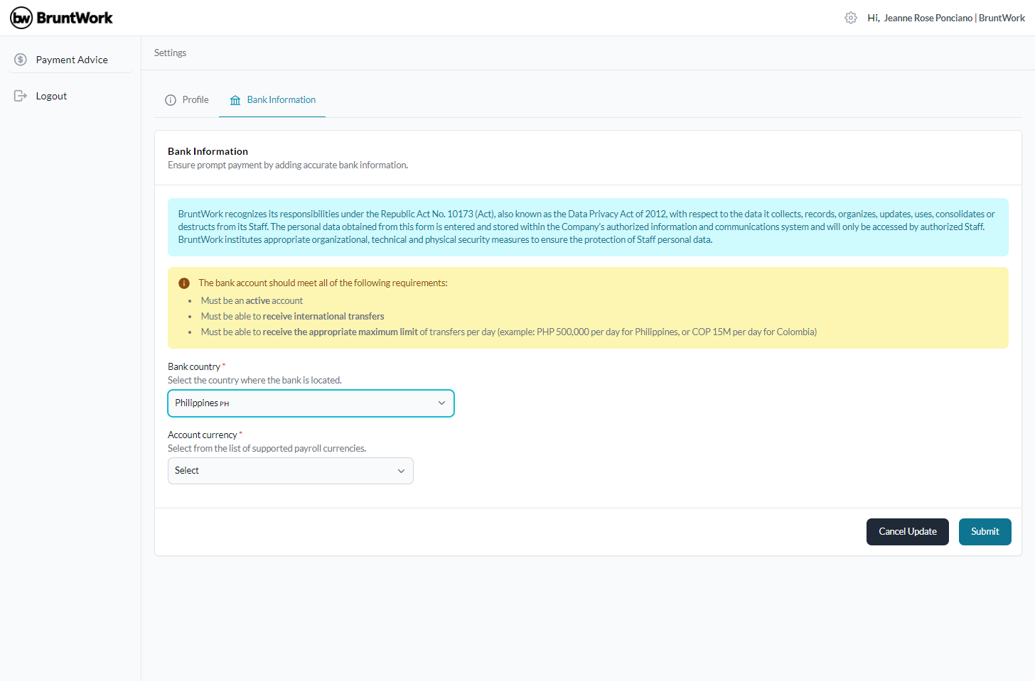This screenshot has height=681, width=1035.
Task: Click 'Select from the list of supported payroll currencies'
Action: click(267, 448)
